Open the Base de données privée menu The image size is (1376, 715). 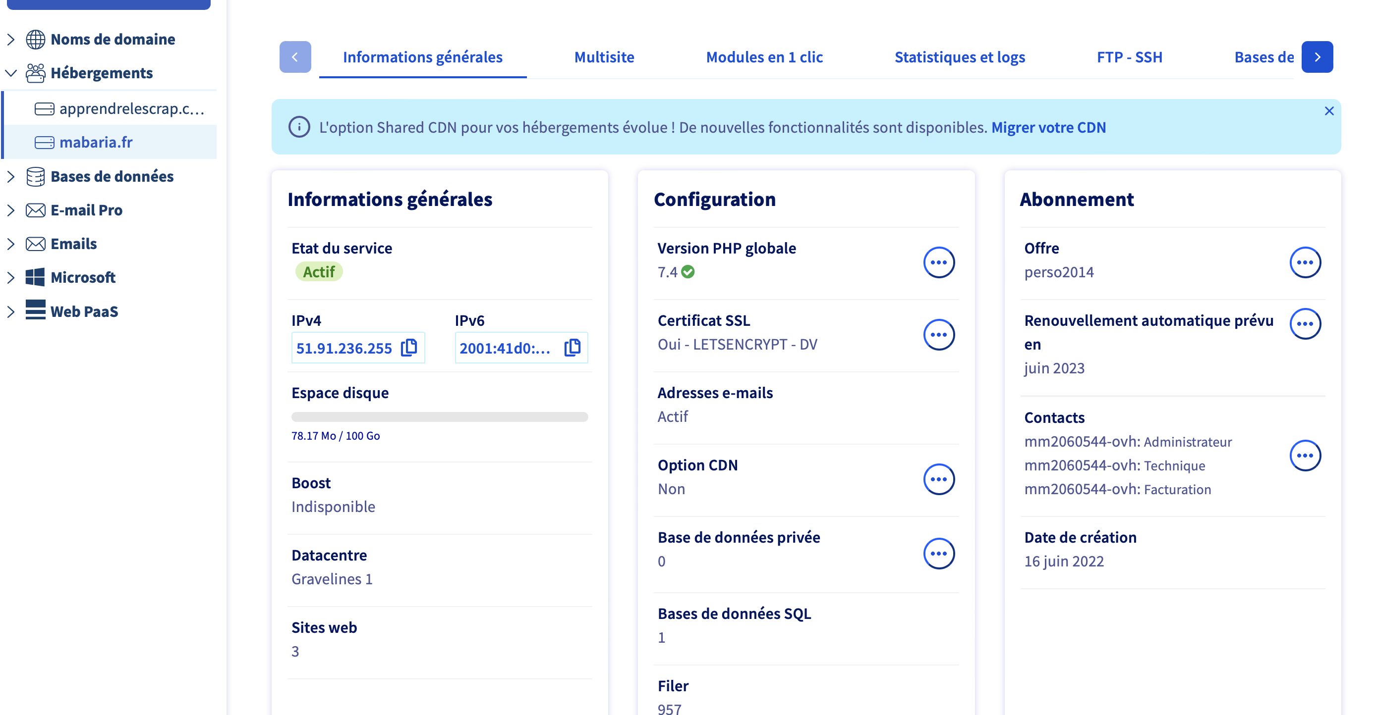click(x=938, y=553)
